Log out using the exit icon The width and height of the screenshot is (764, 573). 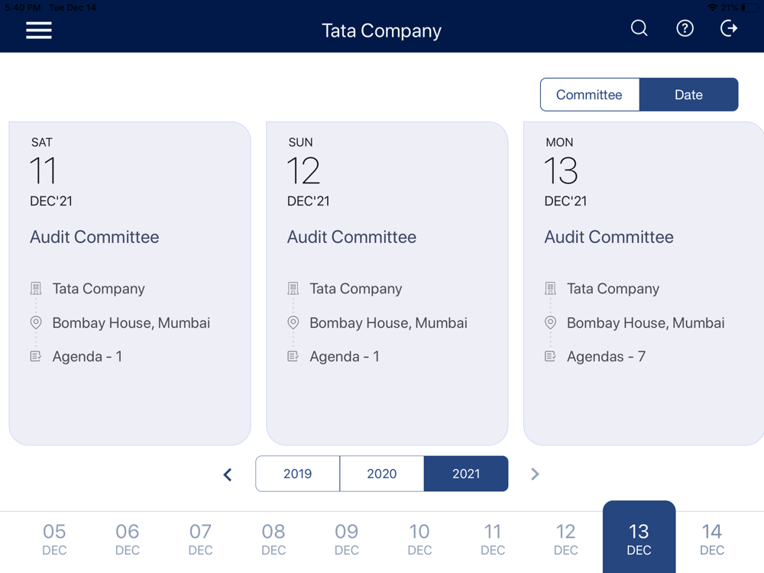click(x=729, y=28)
